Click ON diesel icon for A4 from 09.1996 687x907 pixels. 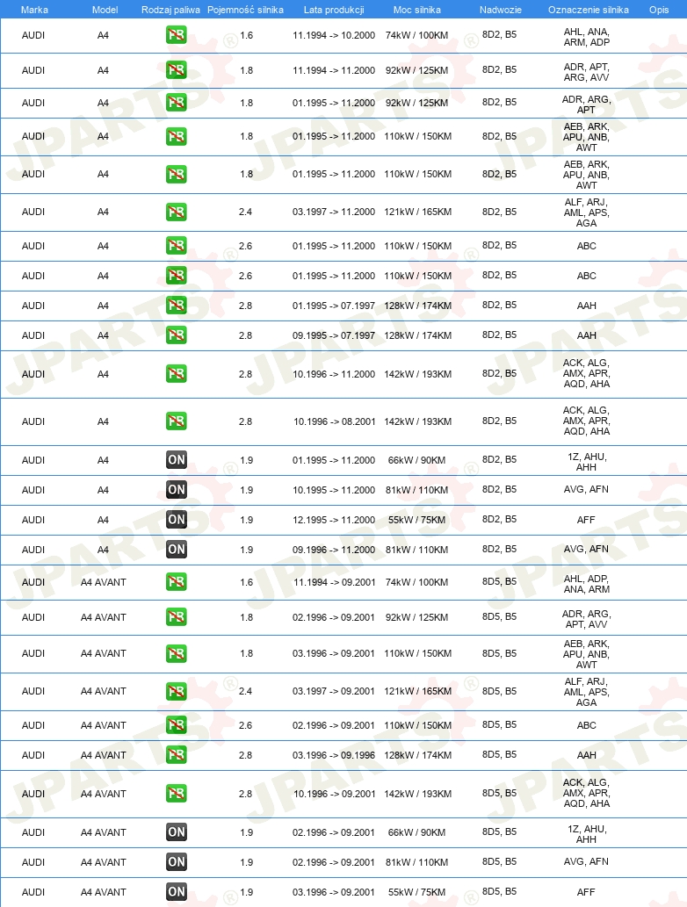176,550
